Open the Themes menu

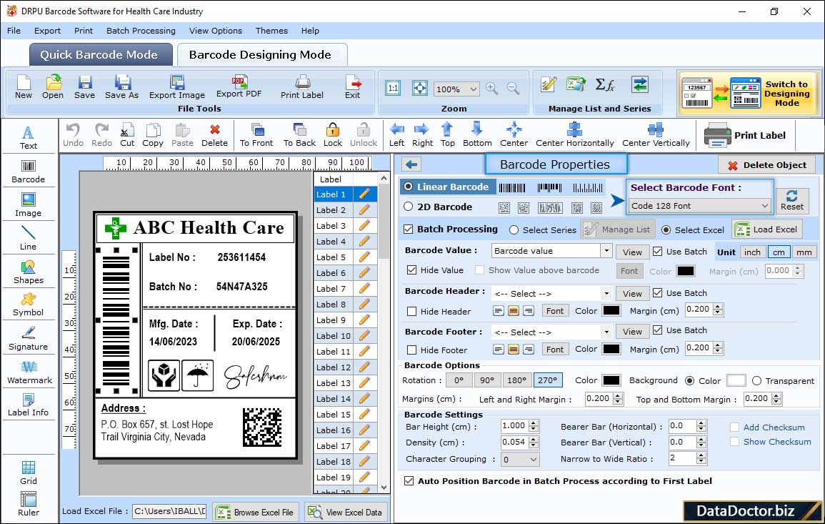pyautogui.click(x=271, y=31)
